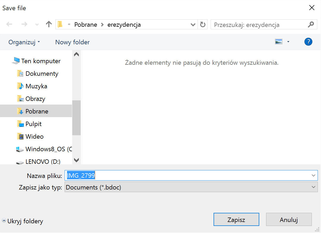
Task: Expand the view options dropdown arrow
Action: tap(288, 42)
